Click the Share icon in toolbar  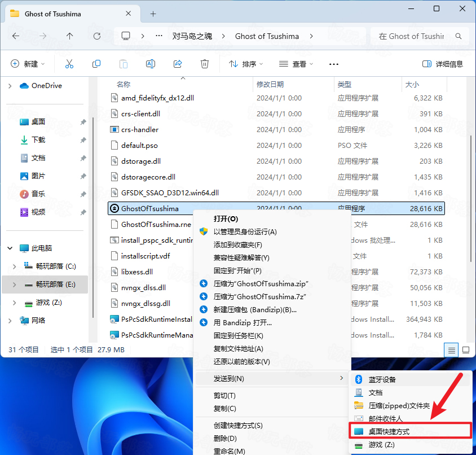coord(178,64)
